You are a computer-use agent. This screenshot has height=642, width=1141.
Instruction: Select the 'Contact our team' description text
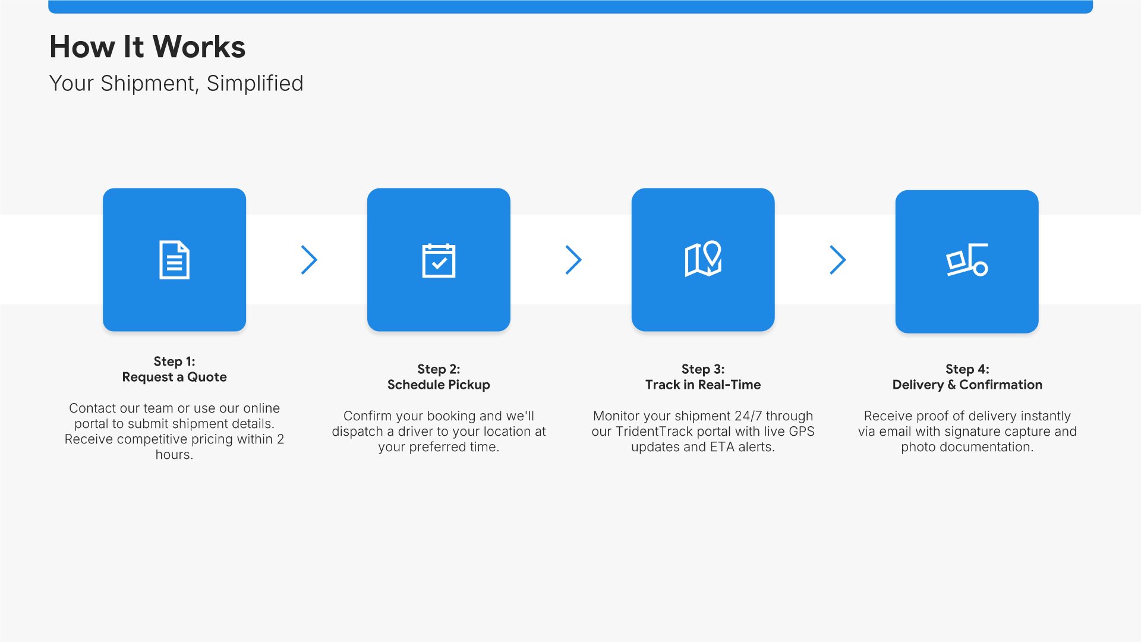click(x=174, y=431)
